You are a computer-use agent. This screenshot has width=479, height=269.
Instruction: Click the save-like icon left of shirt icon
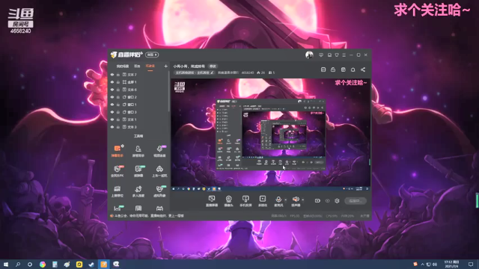pyautogui.click(x=329, y=55)
